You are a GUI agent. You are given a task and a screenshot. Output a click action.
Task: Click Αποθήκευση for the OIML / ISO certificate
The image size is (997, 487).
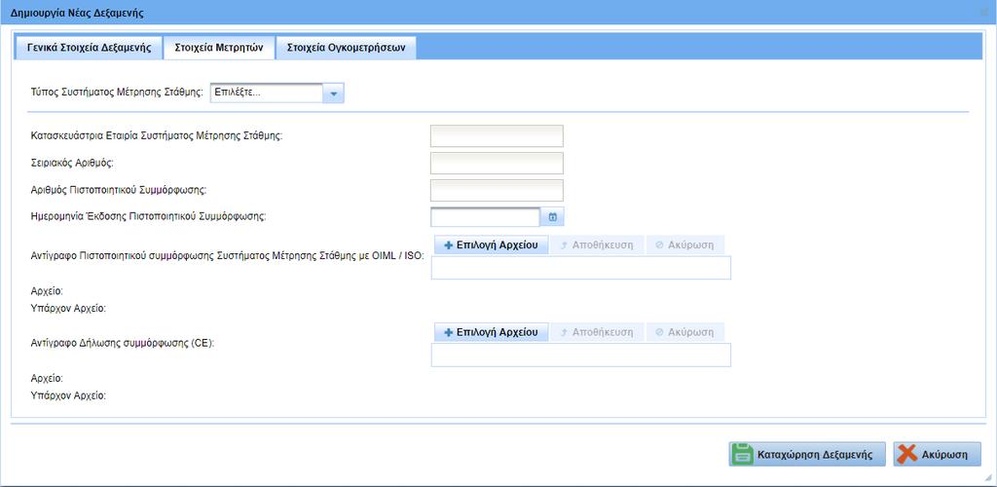click(x=597, y=244)
